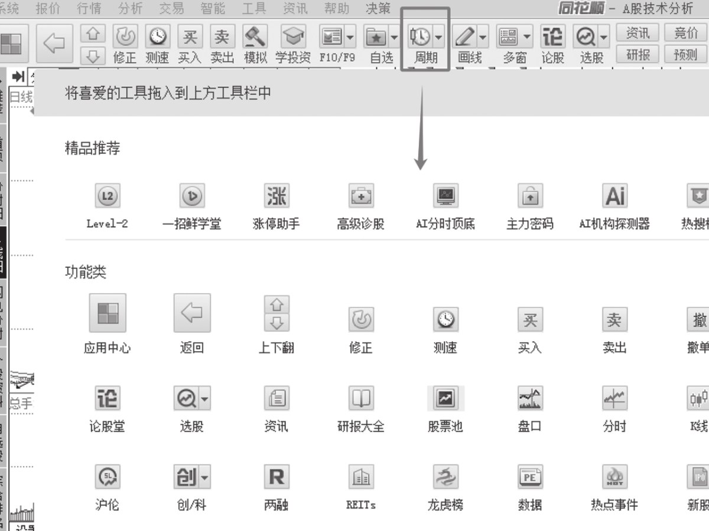Viewport: 709px width, 531px height.
Task: Open the 模拟 gavel toolbar icon
Action: click(255, 37)
